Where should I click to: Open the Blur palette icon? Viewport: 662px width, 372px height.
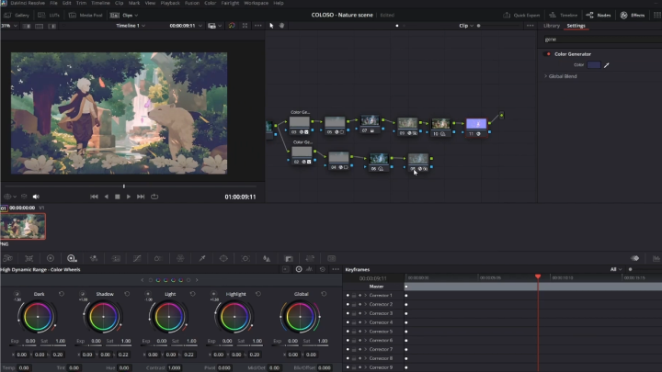pyautogui.click(x=267, y=258)
